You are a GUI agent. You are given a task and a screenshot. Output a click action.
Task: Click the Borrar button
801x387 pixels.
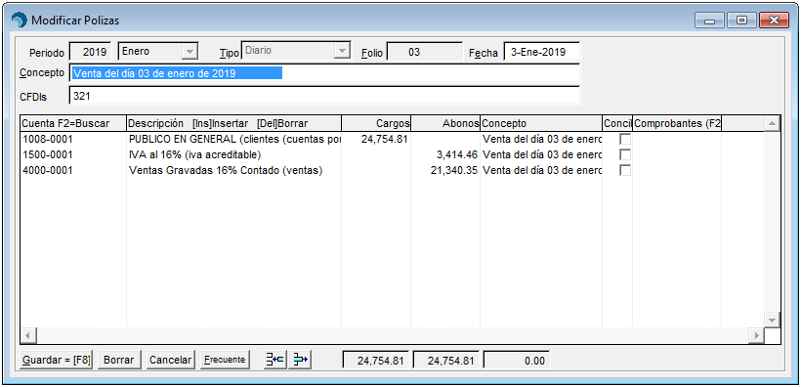coord(118,360)
